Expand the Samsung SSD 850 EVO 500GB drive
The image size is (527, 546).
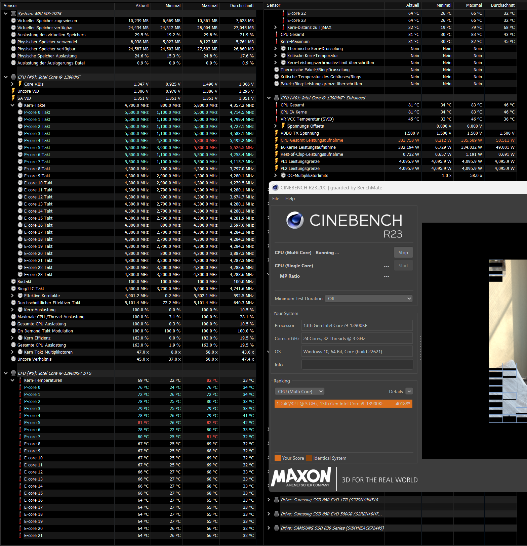[269, 514]
